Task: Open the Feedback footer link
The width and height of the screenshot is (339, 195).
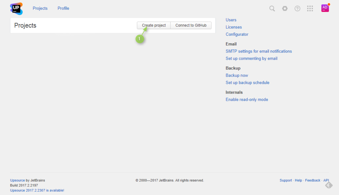Action: (313, 180)
